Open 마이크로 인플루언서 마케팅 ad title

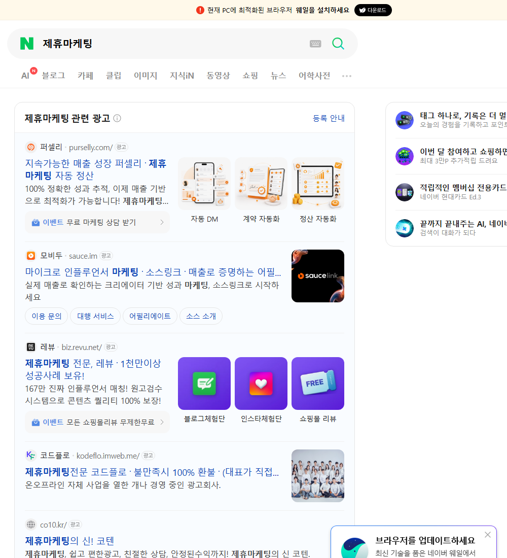(x=153, y=272)
